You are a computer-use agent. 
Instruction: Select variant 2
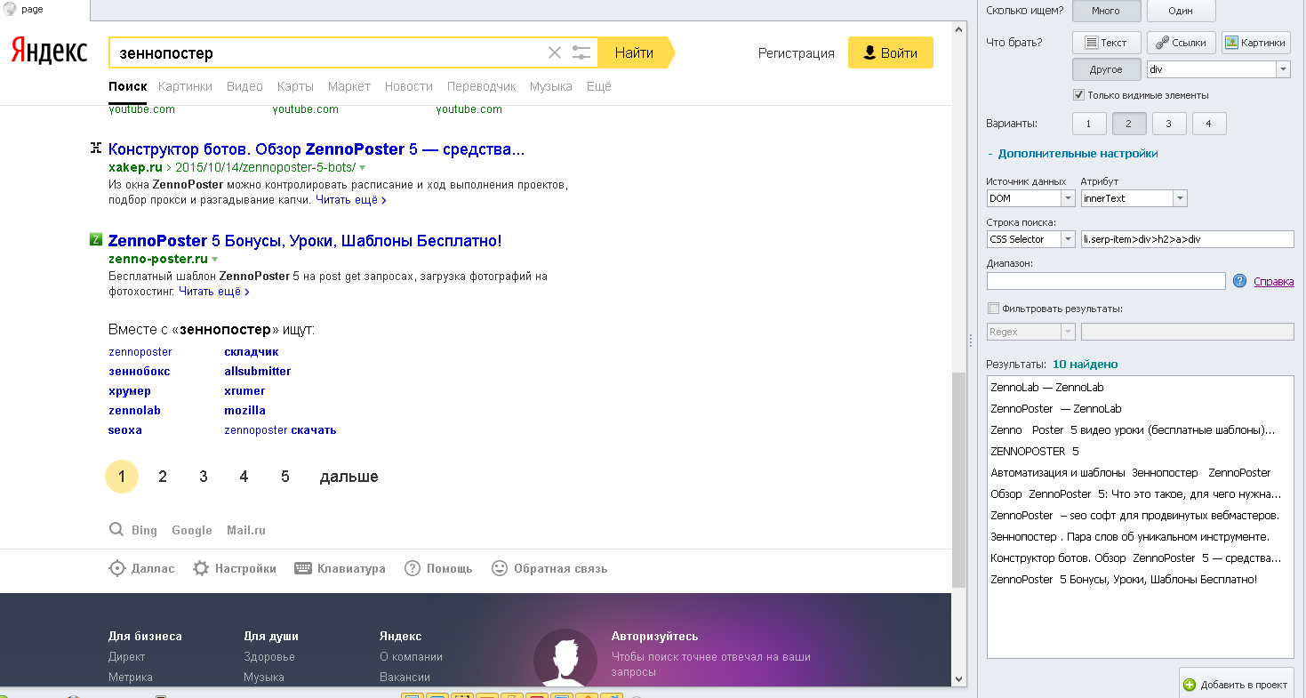point(1129,124)
